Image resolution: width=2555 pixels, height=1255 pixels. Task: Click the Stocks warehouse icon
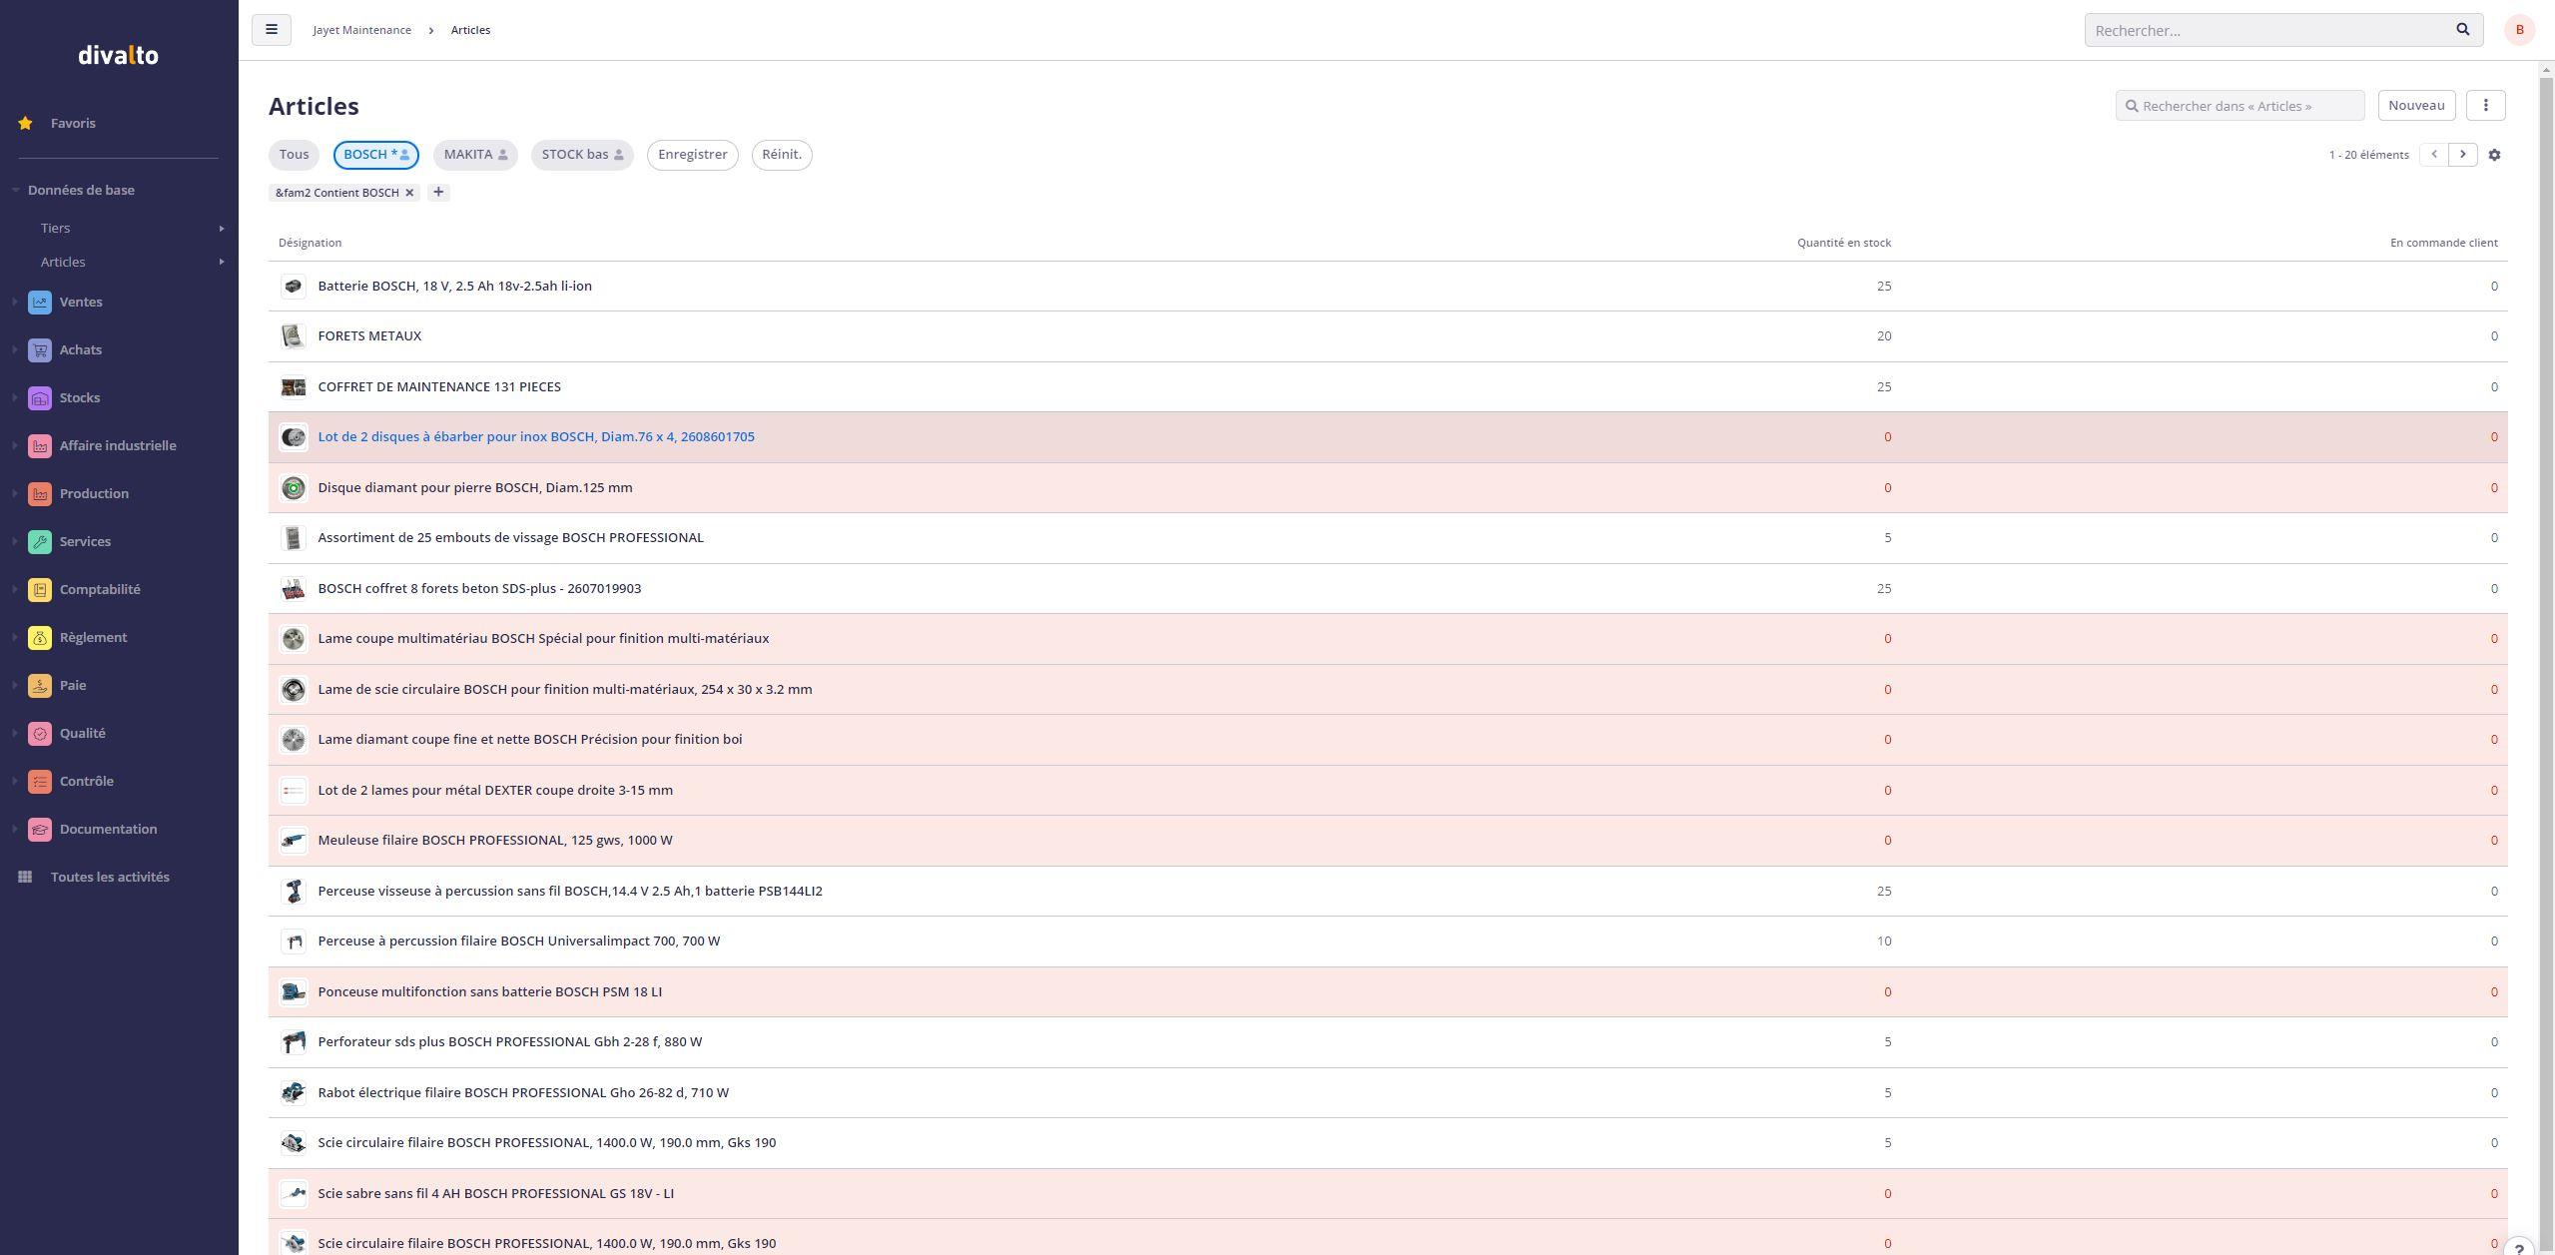(x=40, y=397)
